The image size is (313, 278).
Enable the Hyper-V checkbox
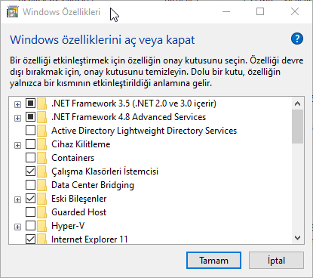30,226
